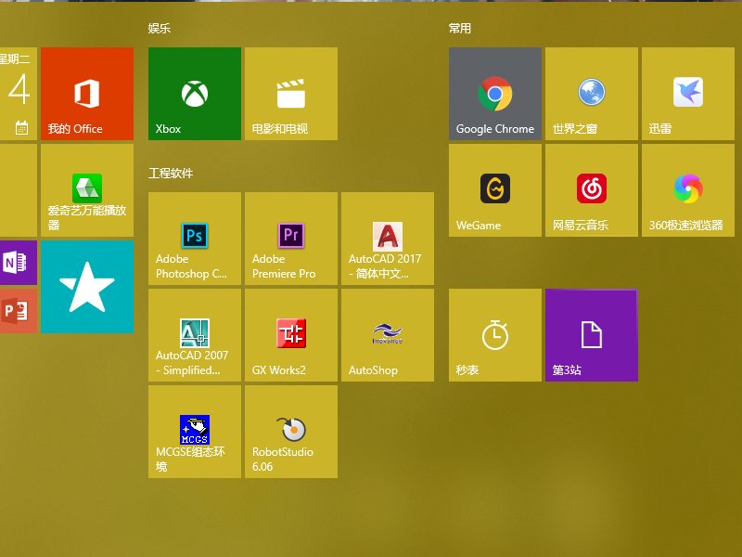
Task: Open 迅雷 download tile
Action: coord(688,94)
